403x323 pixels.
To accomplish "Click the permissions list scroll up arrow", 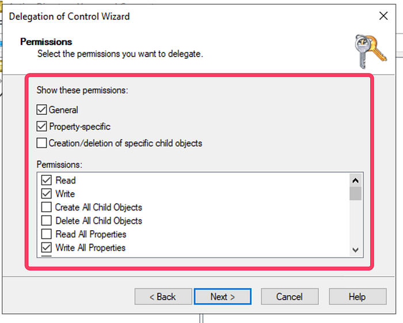I will pyautogui.click(x=355, y=181).
